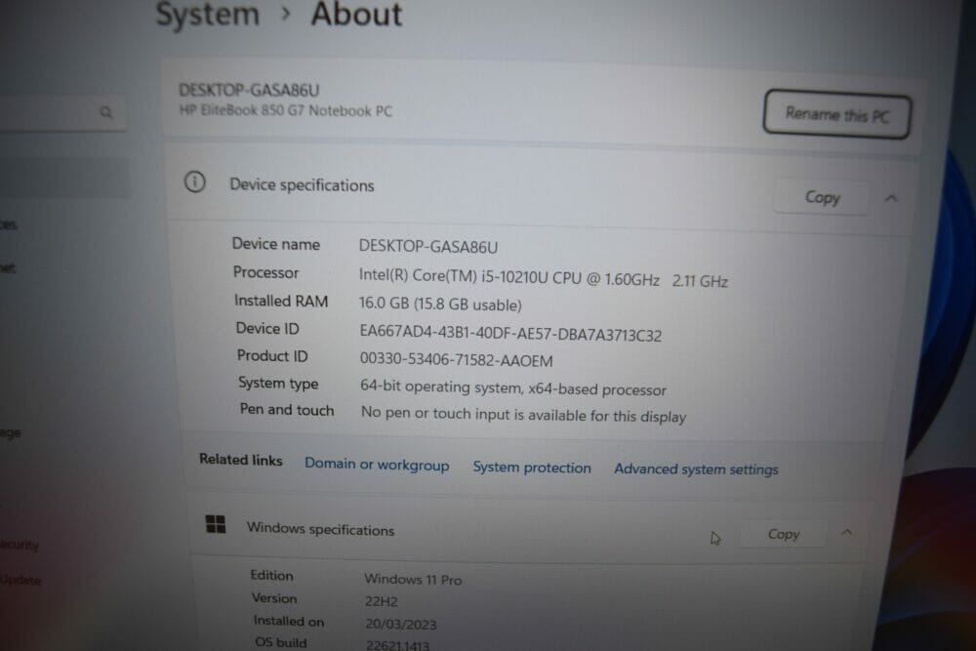
Task: Select the installed on date 20/03/2023
Action: 401,625
